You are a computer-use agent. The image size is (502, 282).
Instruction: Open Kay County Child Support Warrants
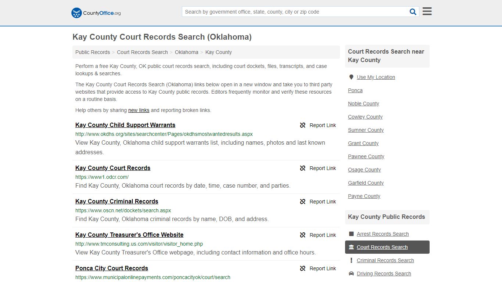click(125, 125)
